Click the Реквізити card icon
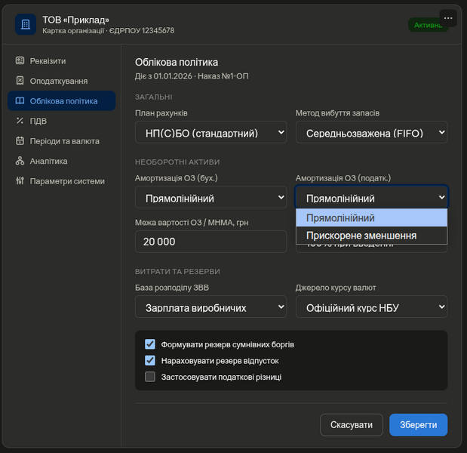 20,61
